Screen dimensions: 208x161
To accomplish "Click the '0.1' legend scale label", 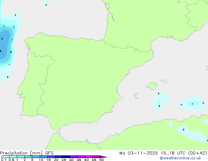I will 4,160.
